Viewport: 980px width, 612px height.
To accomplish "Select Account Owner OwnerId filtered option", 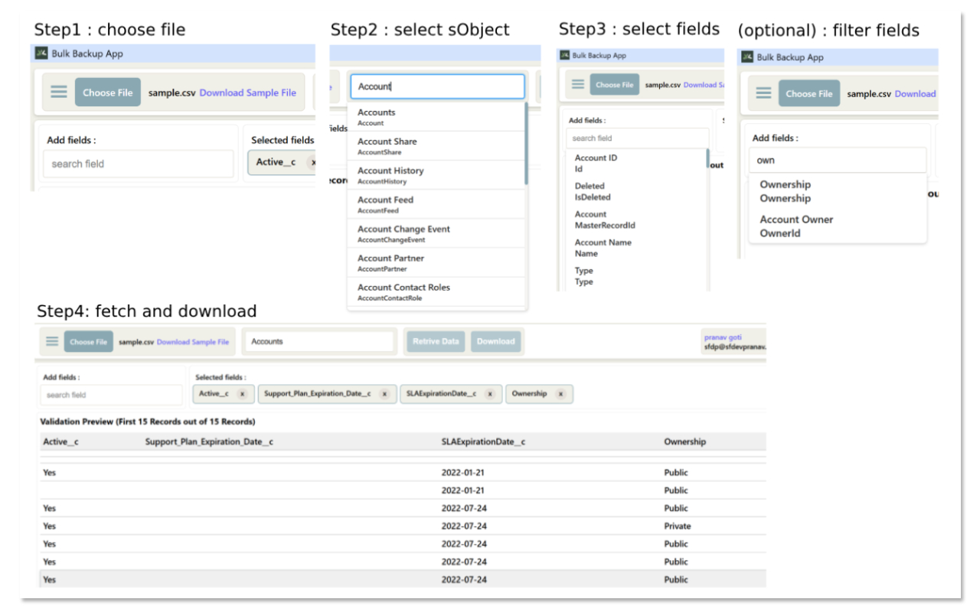I will 838,226.
